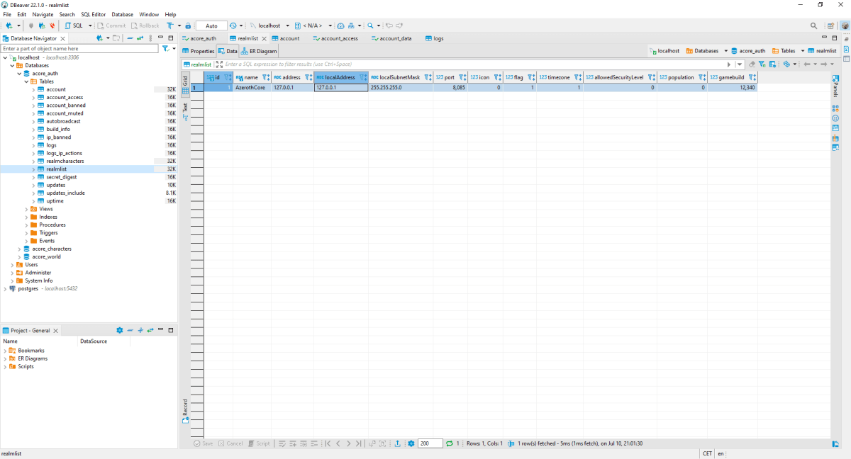
Task: Switch to the logs editor tab
Action: 434,38
